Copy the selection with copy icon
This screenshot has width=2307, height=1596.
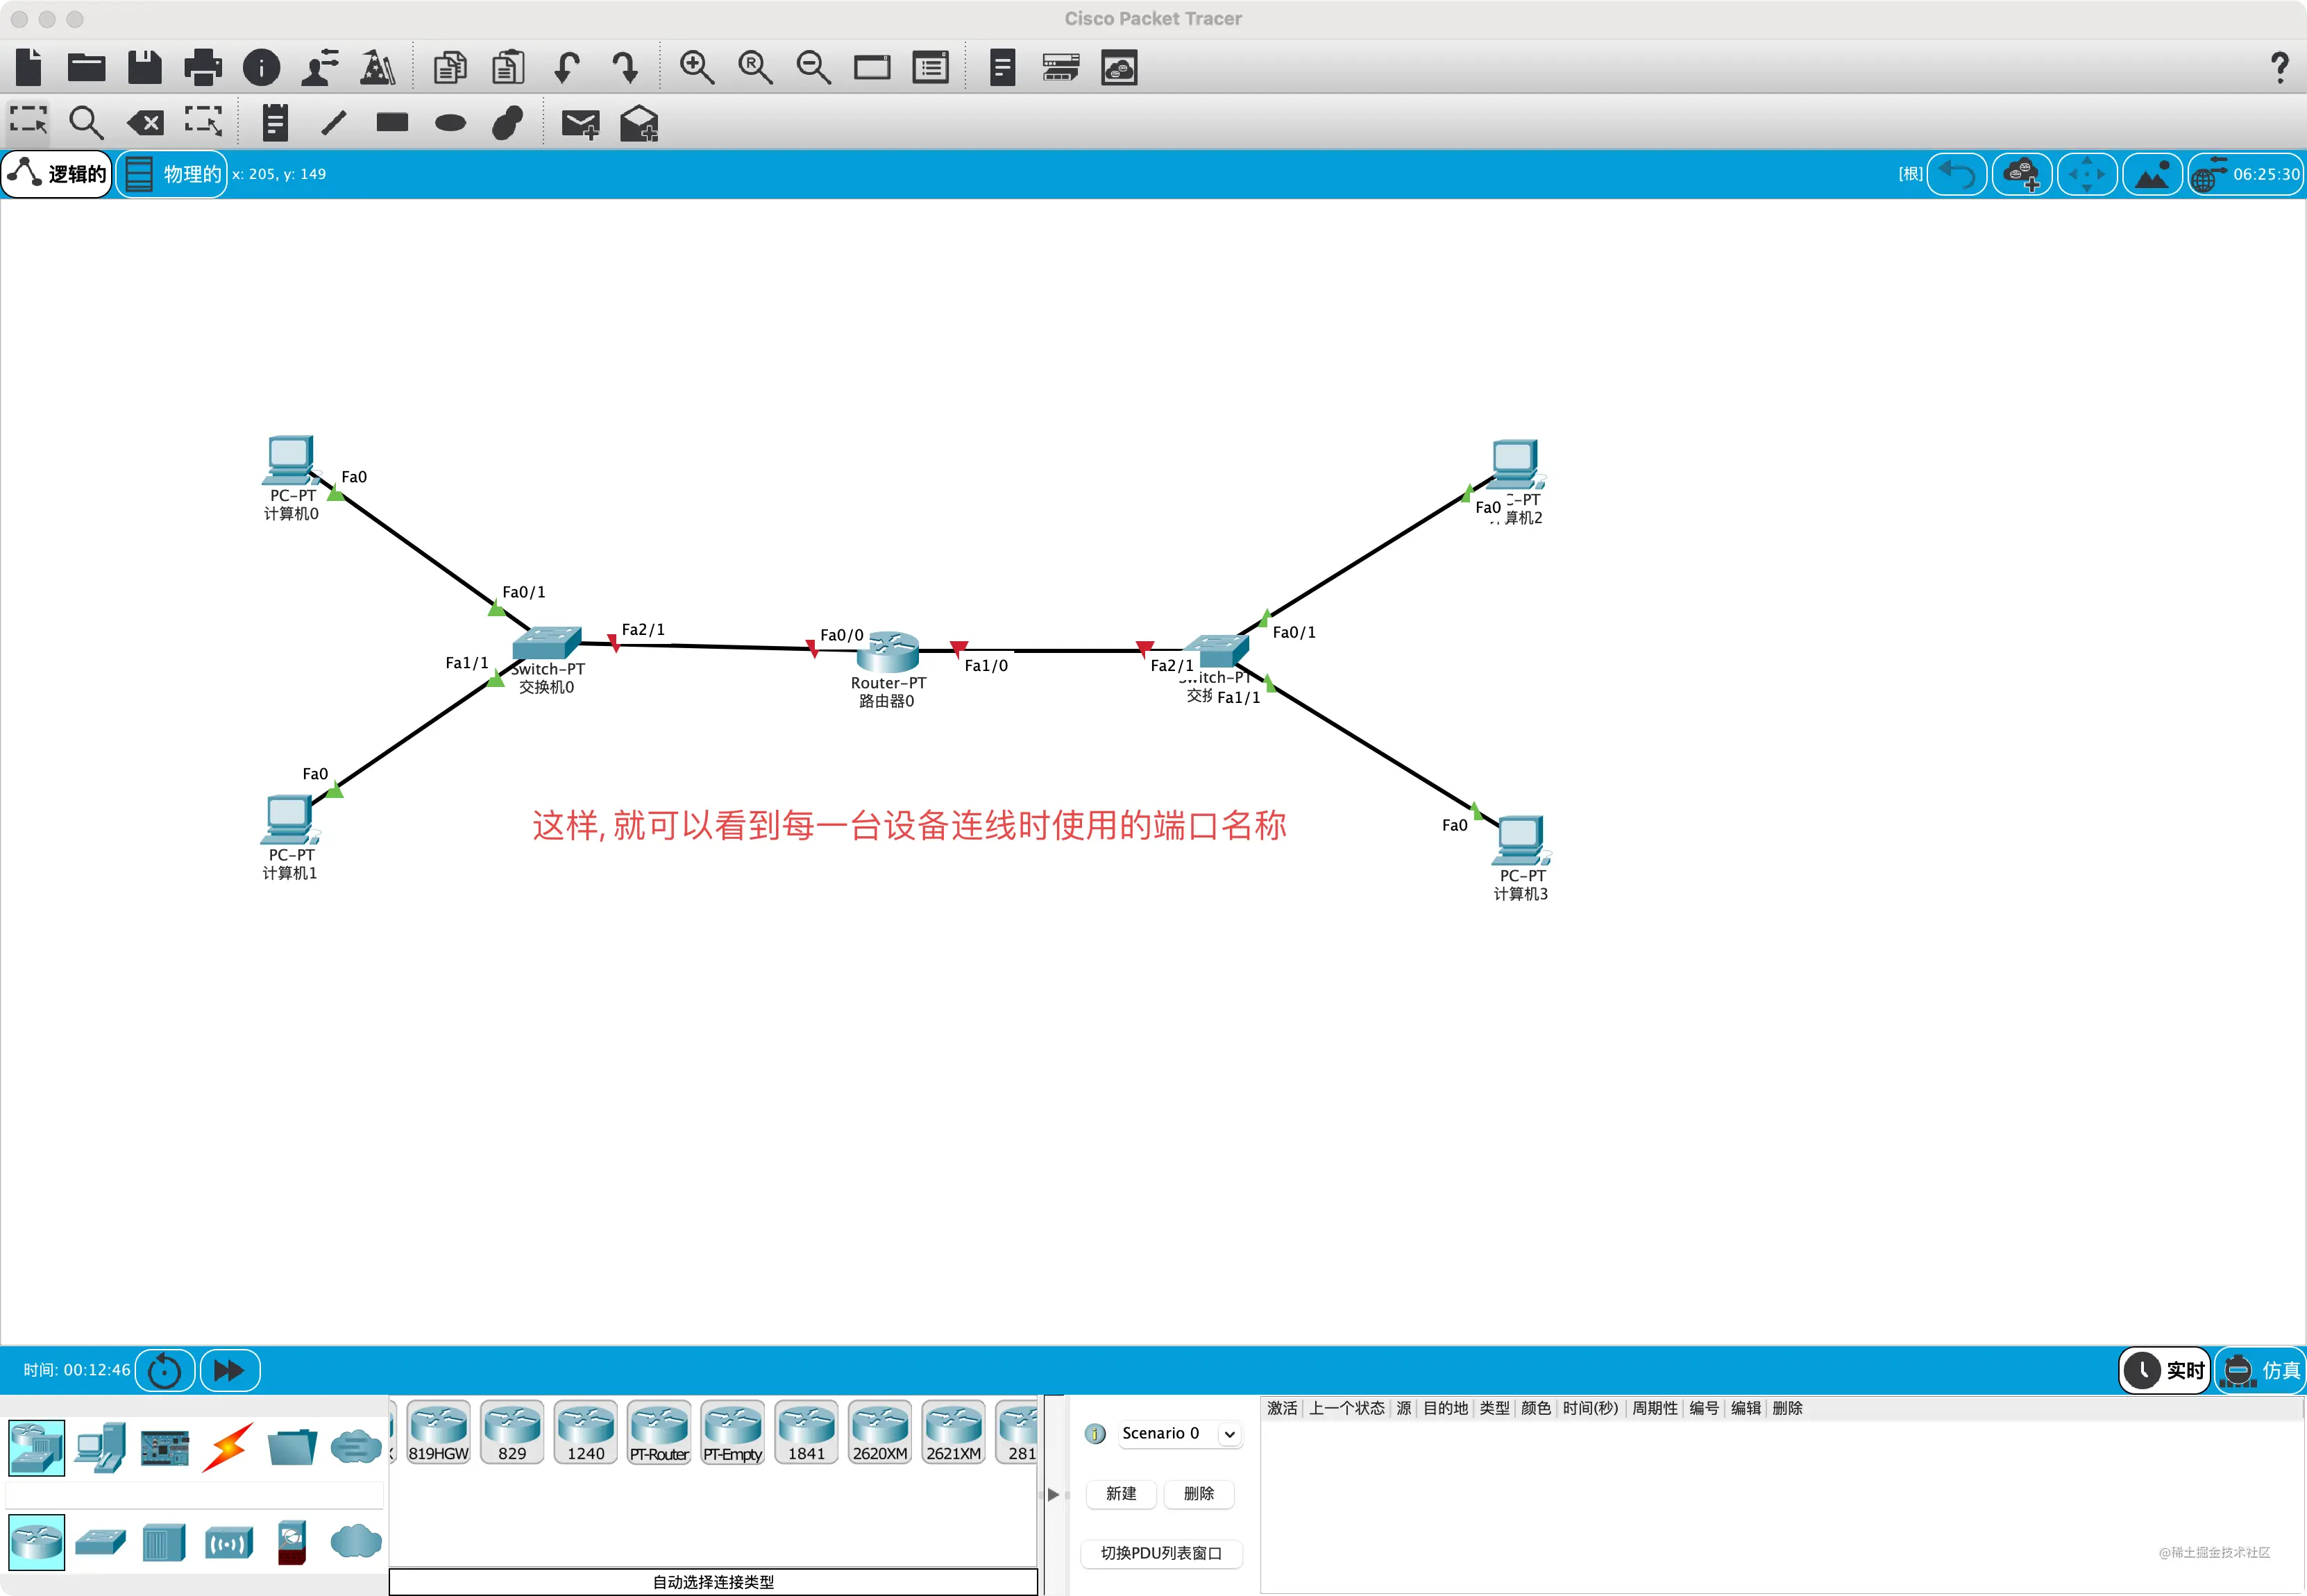coord(450,67)
